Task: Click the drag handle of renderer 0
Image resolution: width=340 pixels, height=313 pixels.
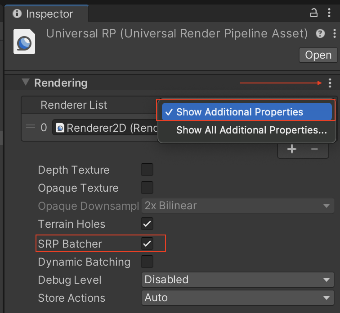Action: (31, 128)
